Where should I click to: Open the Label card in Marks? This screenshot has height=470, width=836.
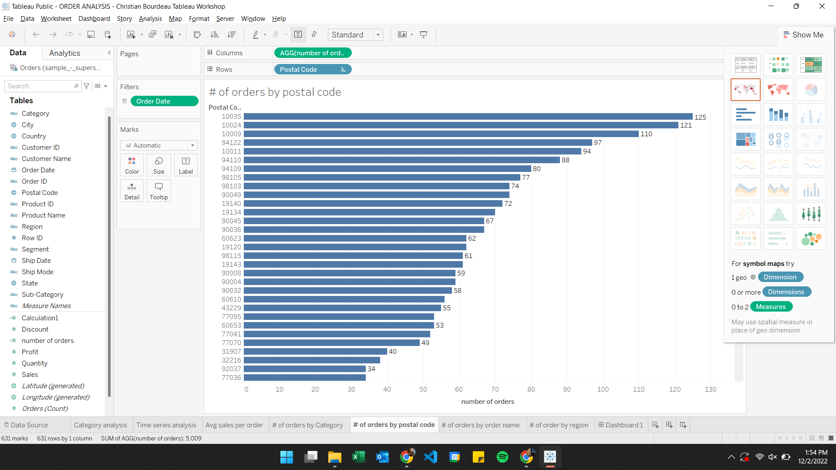click(x=185, y=164)
